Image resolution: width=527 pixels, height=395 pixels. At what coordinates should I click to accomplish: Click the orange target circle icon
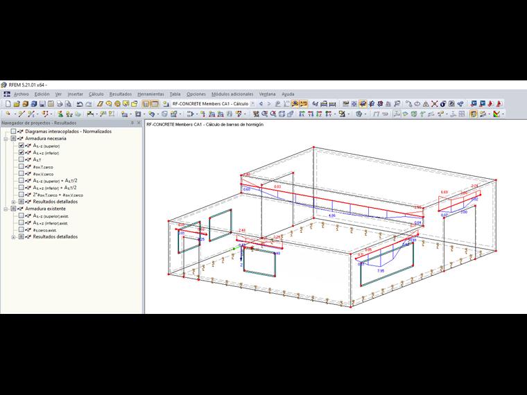point(117,104)
